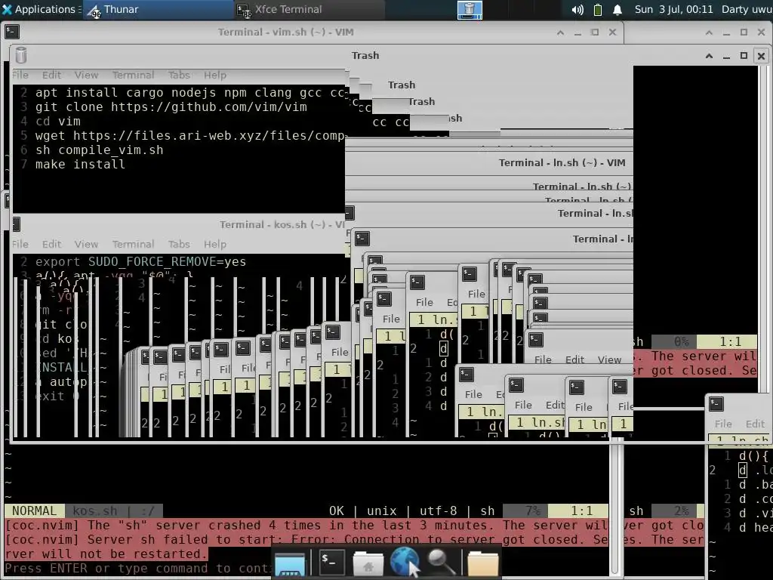The width and height of the screenshot is (773, 580).
Task: Click the 'unix' file format in status line
Action: click(381, 511)
